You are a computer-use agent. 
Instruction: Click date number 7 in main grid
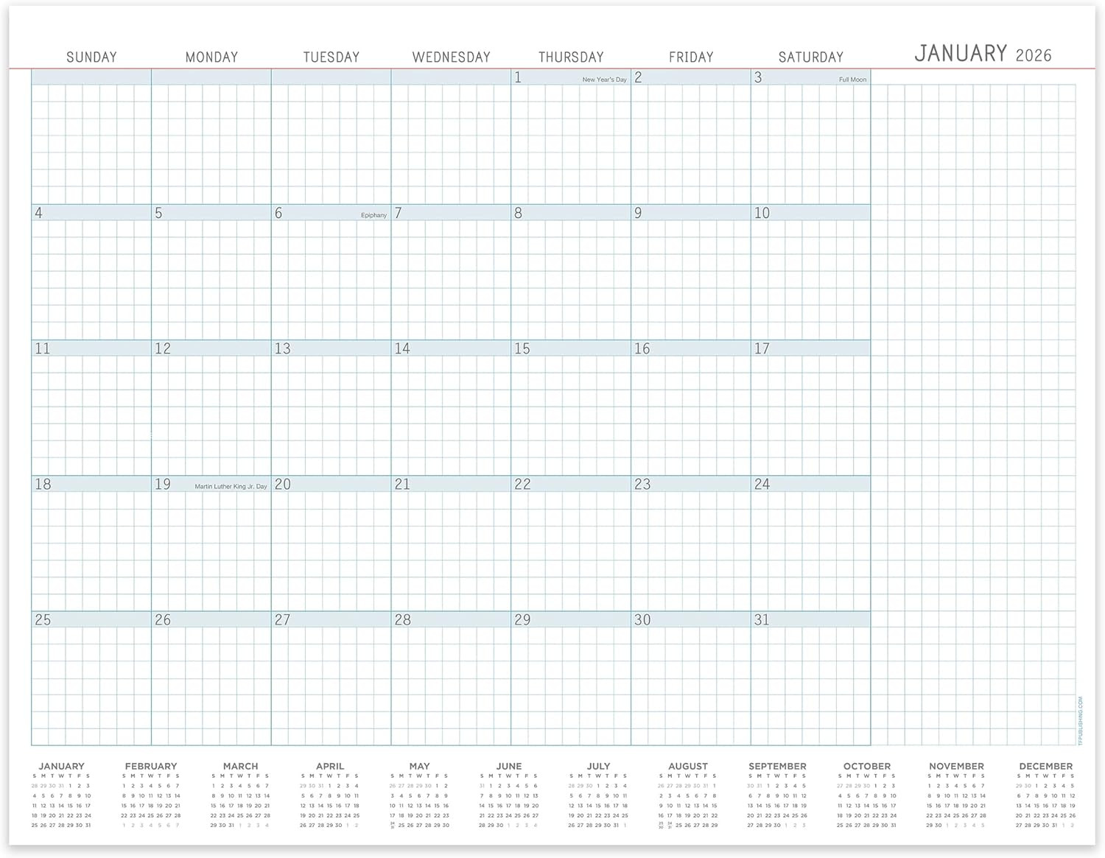(x=398, y=213)
